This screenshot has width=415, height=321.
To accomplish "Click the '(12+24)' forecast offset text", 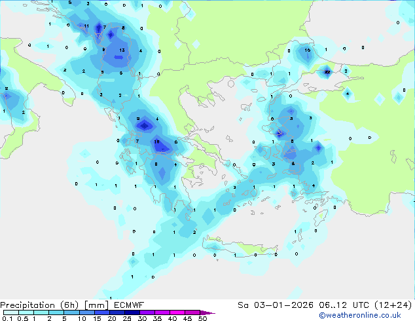I will 393,305.
